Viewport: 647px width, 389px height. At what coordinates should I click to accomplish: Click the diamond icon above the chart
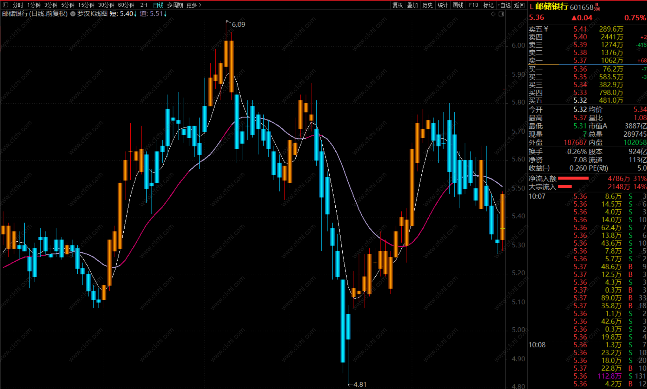pyautogui.click(x=493, y=14)
